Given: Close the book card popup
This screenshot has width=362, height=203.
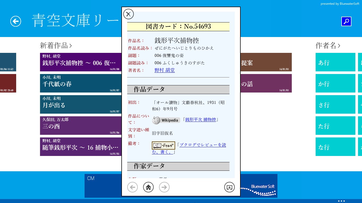Looking at the screenshot, I should pos(129,14).
